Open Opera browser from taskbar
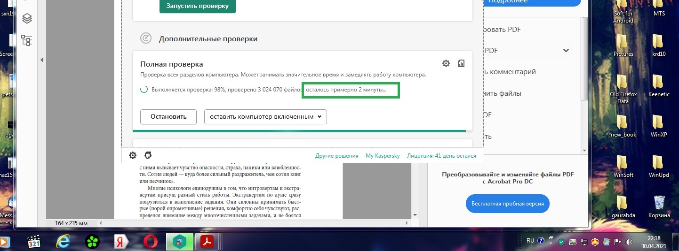This screenshot has height=251, width=679. tap(151, 242)
